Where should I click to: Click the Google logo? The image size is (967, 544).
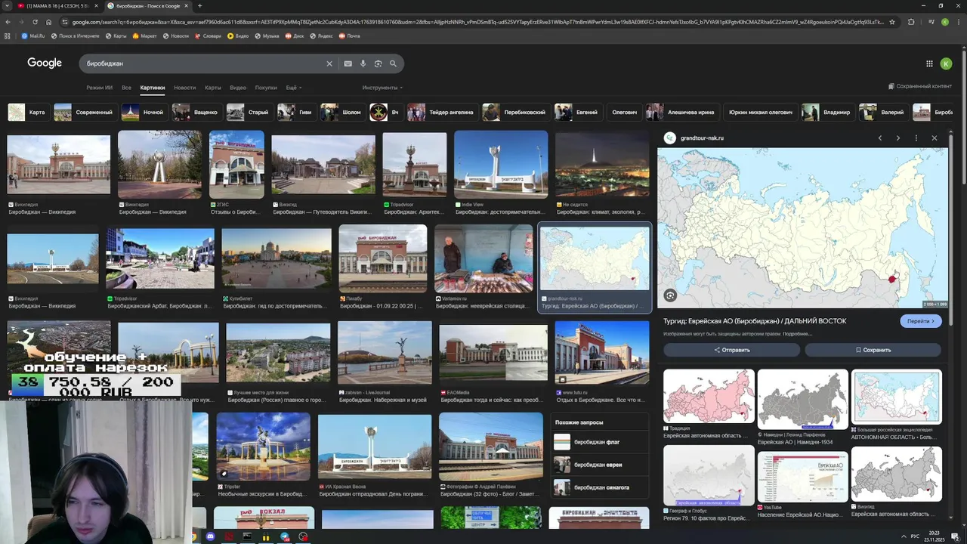coord(45,63)
